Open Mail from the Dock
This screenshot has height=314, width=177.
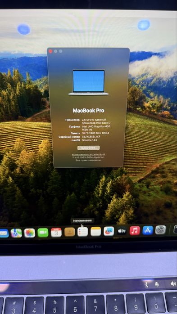tap(4, 233)
